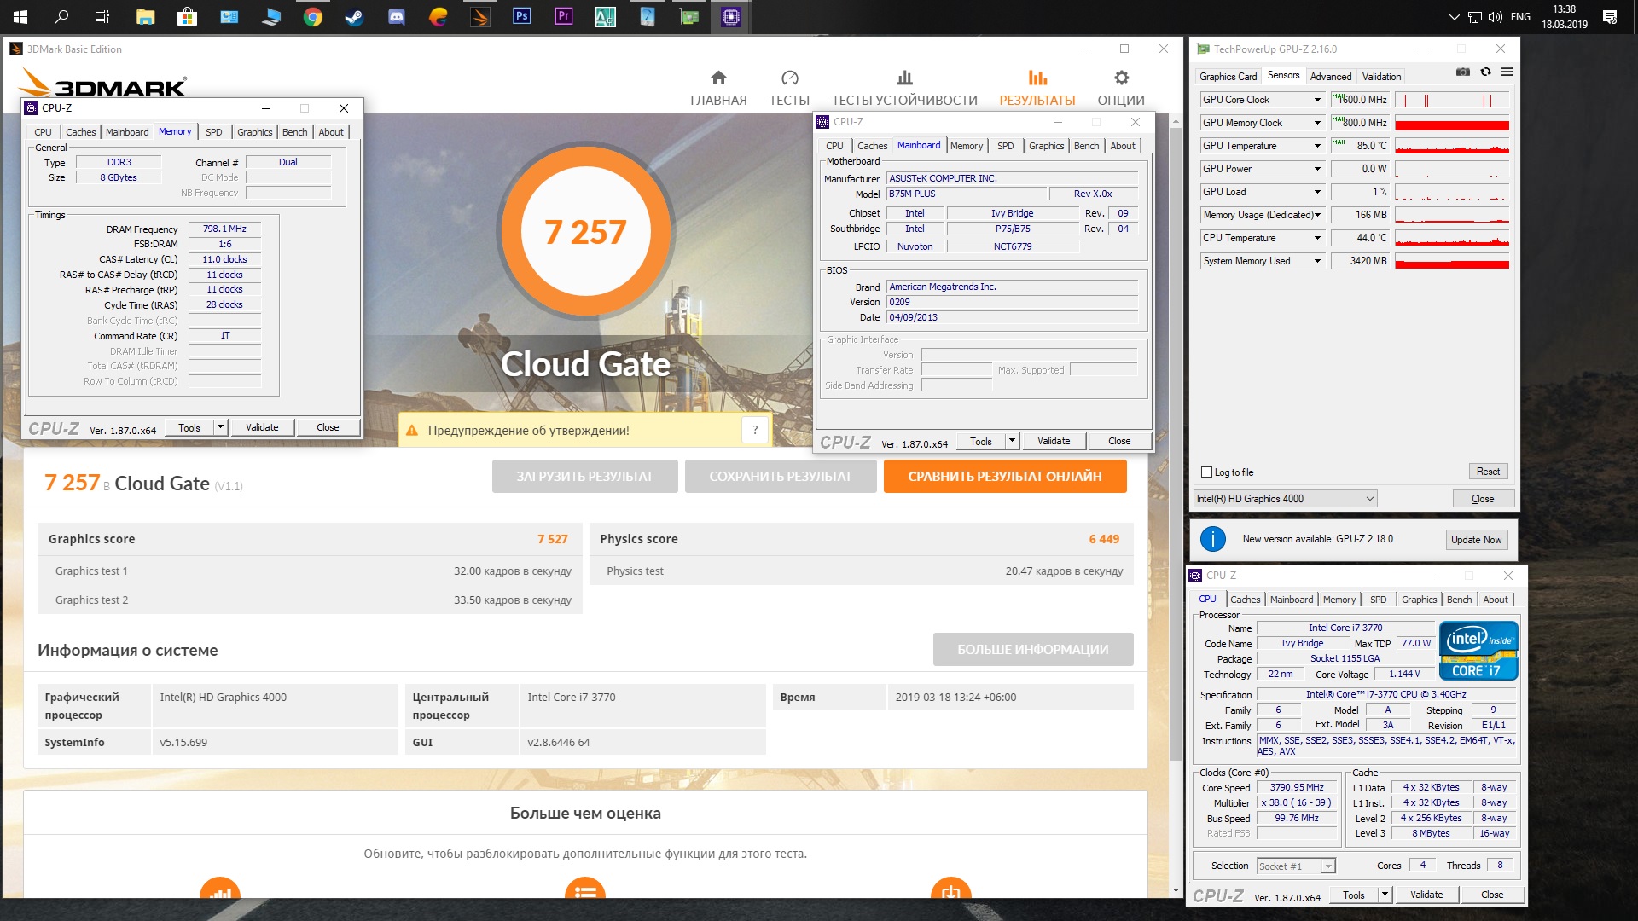The width and height of the screenshot is (1638, 921).
Task: Open Task View on taskbar
Action: tap(102, 16)
